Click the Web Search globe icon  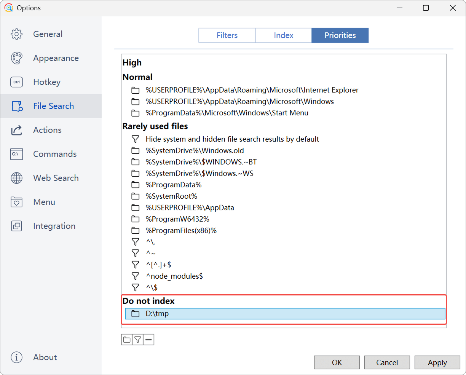point(16,178)
